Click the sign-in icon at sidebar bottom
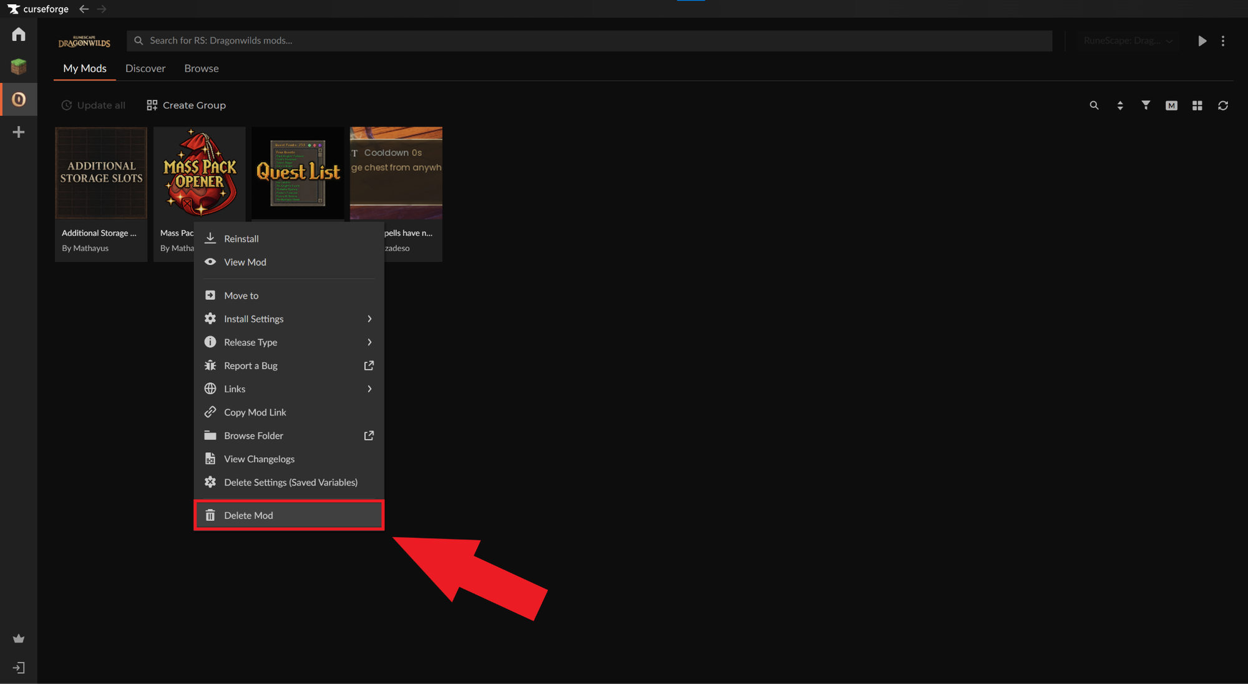Screen dimensions: 1248x684 click(19, 668)
